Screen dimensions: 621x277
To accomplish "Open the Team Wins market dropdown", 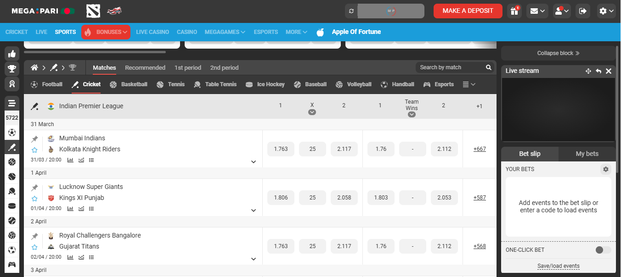I will click(x=412, y=114).
